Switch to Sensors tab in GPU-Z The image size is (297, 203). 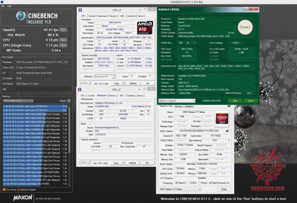coord(179,106)
